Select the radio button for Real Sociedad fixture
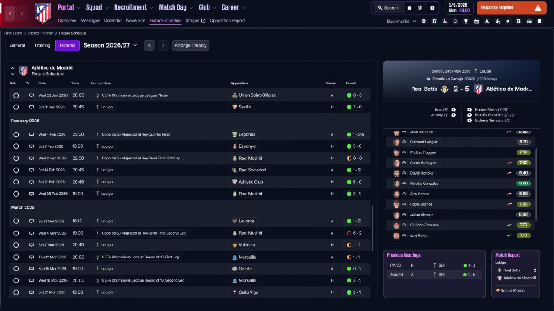554x311 pixels. (x=16, y=170)
